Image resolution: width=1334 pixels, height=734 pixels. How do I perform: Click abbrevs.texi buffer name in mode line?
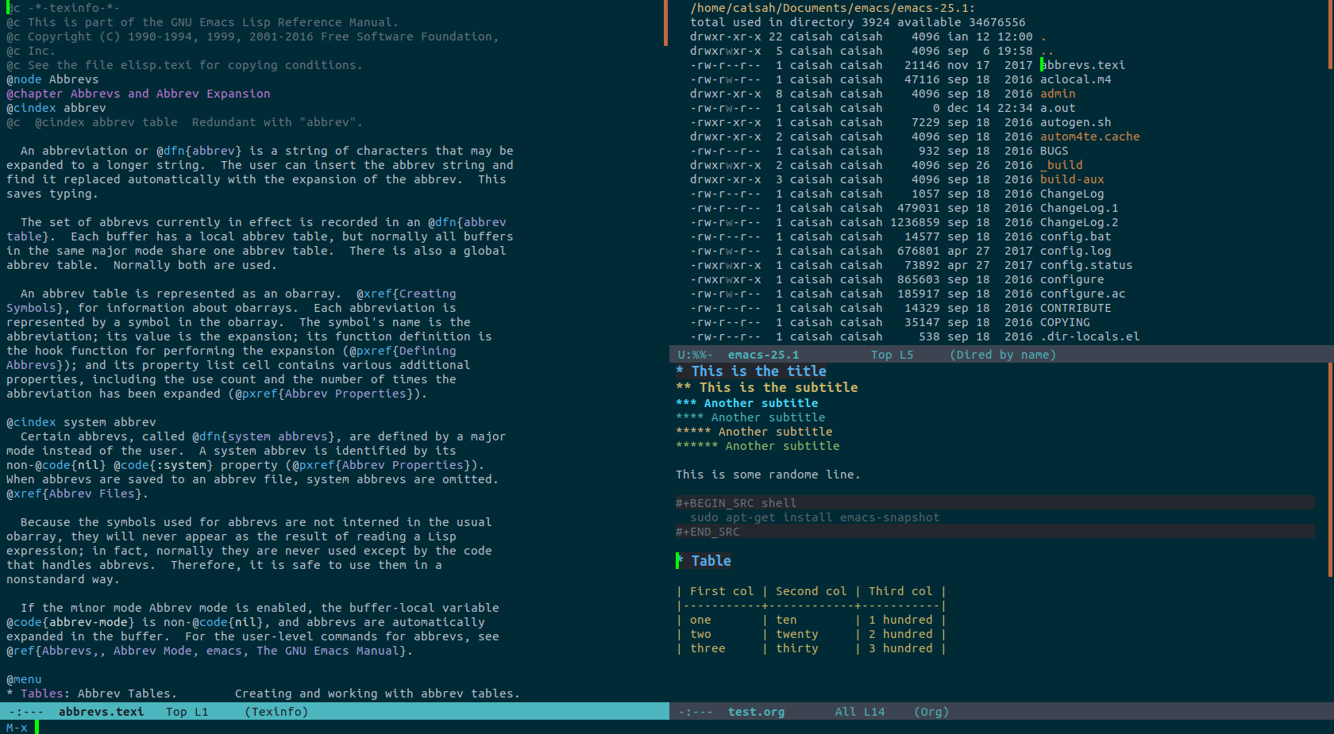click(101, 712)
